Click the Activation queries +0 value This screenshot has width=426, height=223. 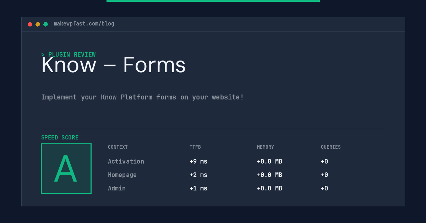(x=324, y=161)
